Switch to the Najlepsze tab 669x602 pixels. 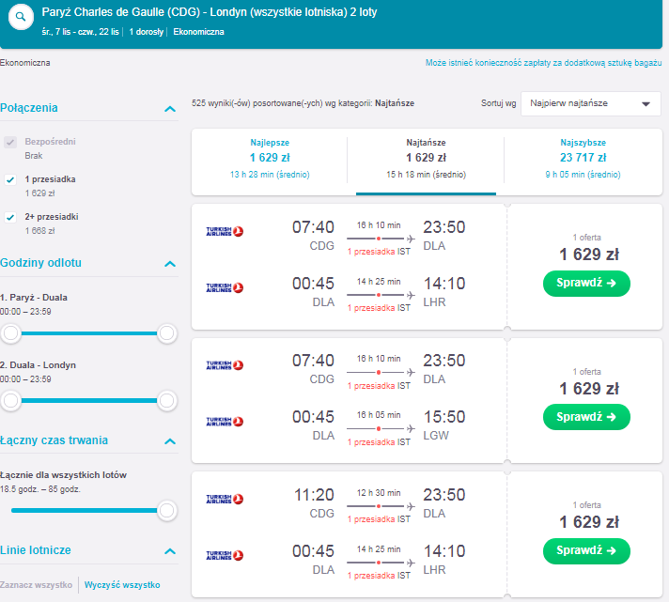pyautogui.click(x=270, y=159)
